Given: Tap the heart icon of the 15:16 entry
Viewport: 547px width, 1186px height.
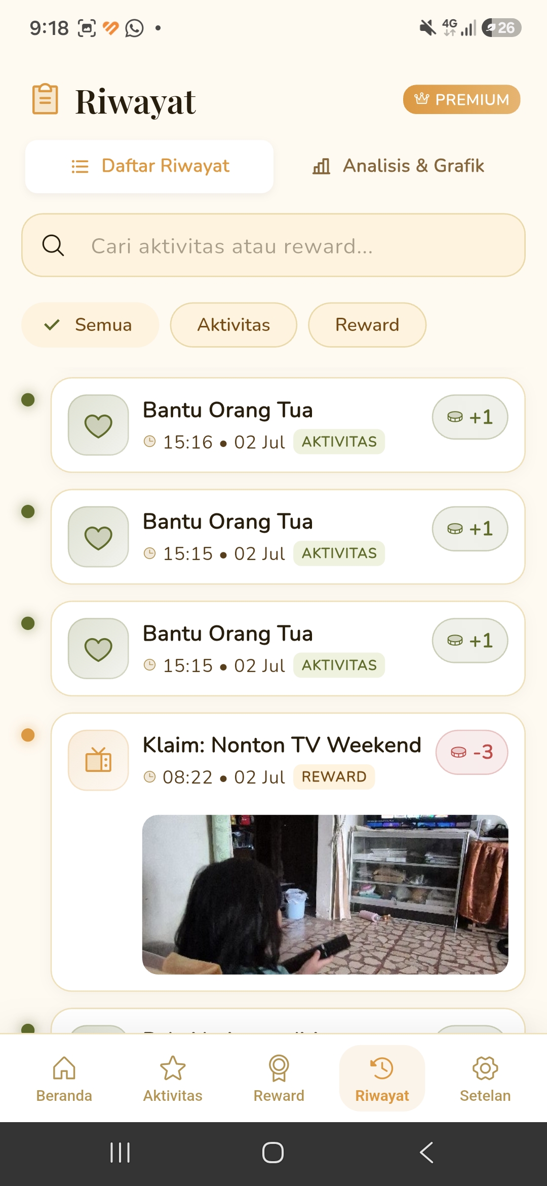Looking at the screenshot, I should click(x=98, y=425).
